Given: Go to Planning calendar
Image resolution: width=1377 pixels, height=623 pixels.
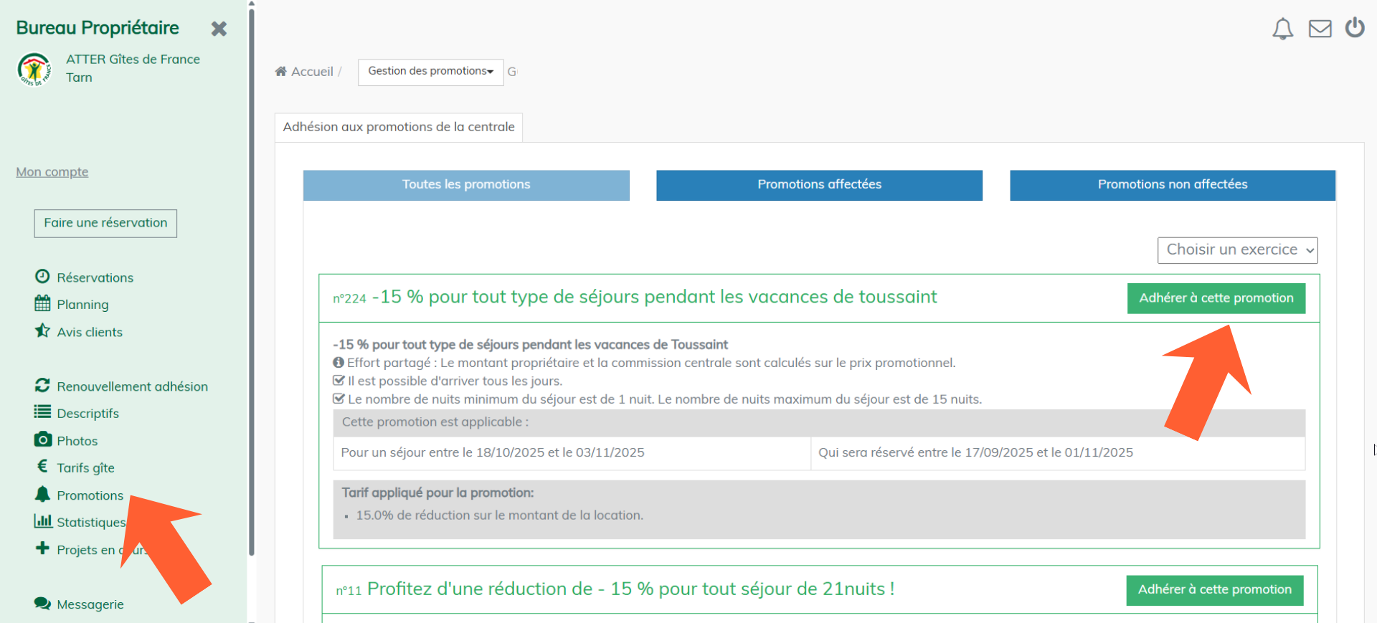Looking at the screenshot, I should click(x=82, y=305).
